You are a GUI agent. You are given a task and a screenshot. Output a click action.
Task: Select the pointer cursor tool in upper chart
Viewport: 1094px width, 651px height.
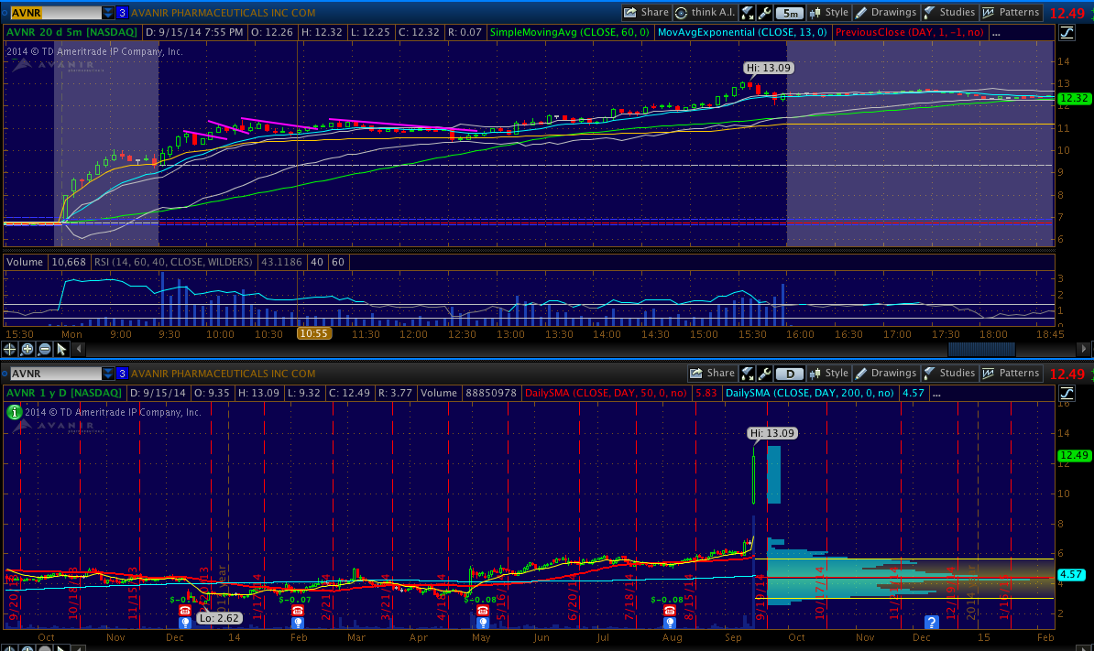[62, 349]
